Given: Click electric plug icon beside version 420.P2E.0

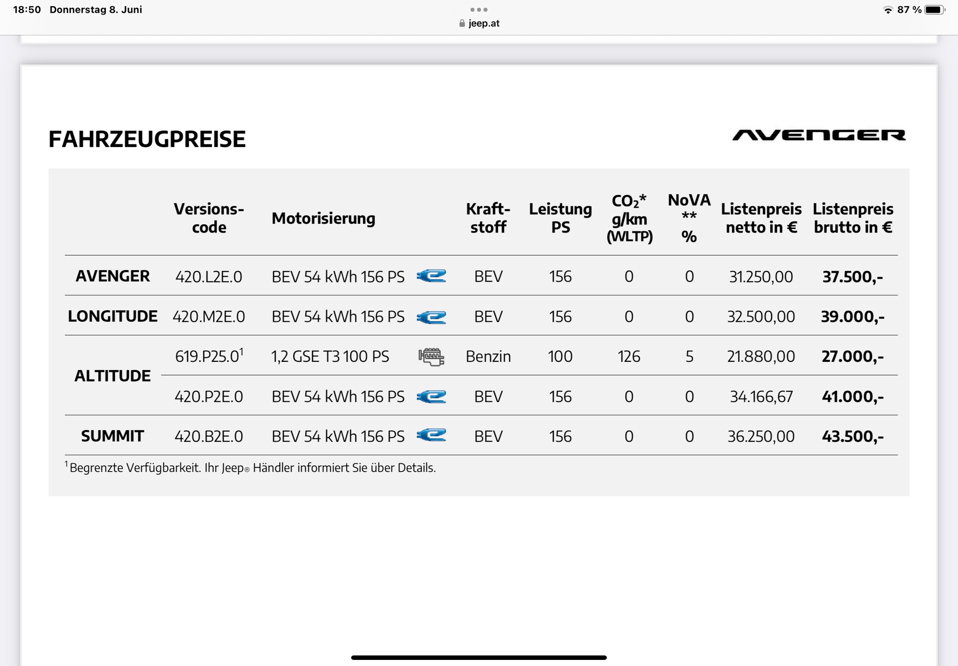Looking at the screenshot, I should [431, 396].
